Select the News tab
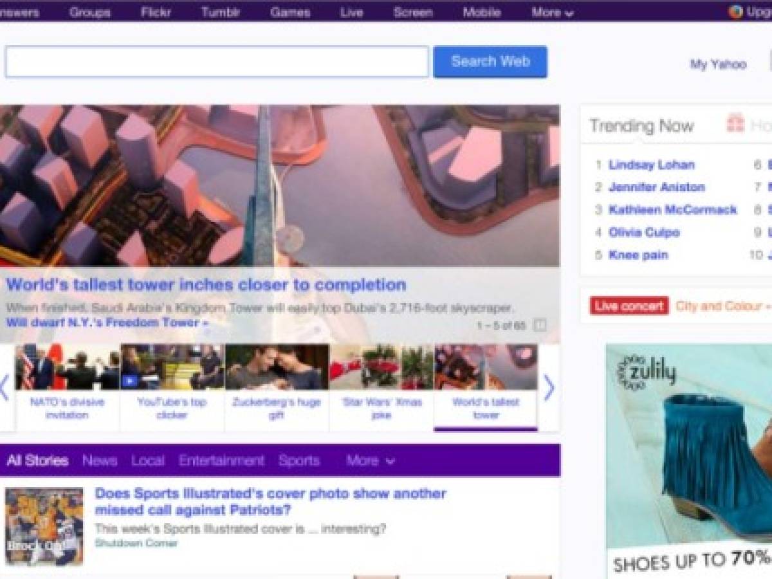772x579 pixels. tap(100, 461)
